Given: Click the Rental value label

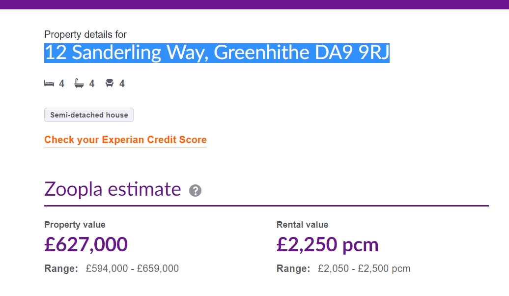Looking at the screenshot, I should pos(302,225).
